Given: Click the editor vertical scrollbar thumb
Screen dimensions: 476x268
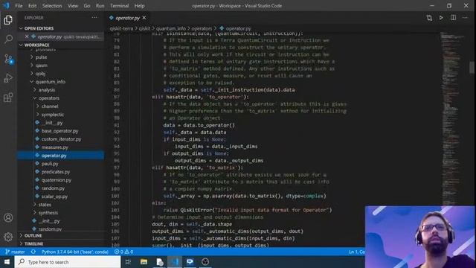Looking at the screenshot, I should coord(472,68).
